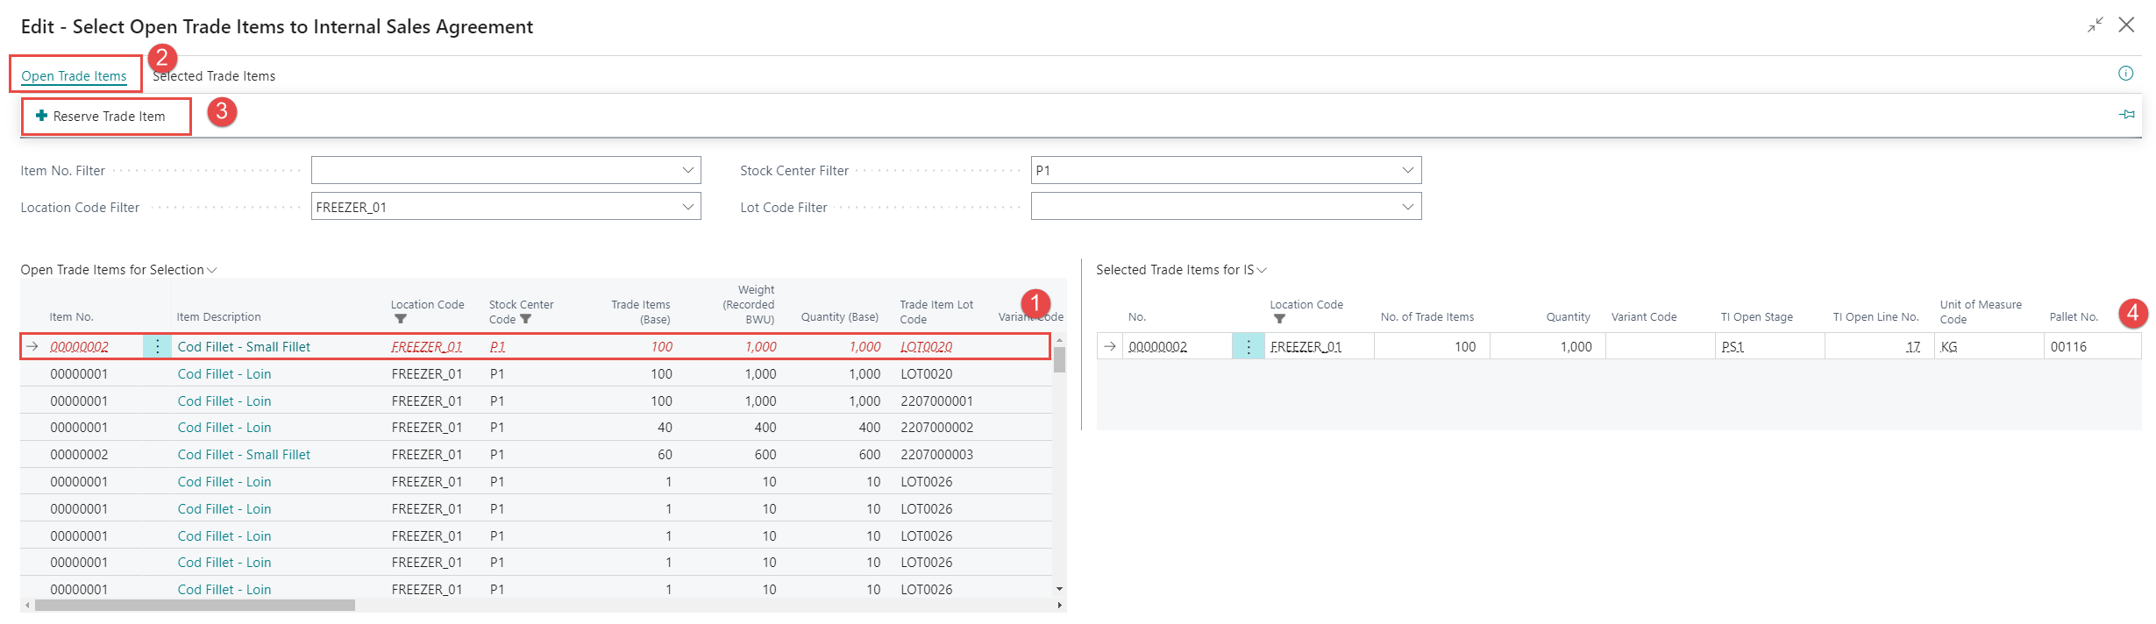Open the three-dot menu for item 00000002 in Open Trade Items
Viewport: 2156px width, 624px height.
point(157,347)
